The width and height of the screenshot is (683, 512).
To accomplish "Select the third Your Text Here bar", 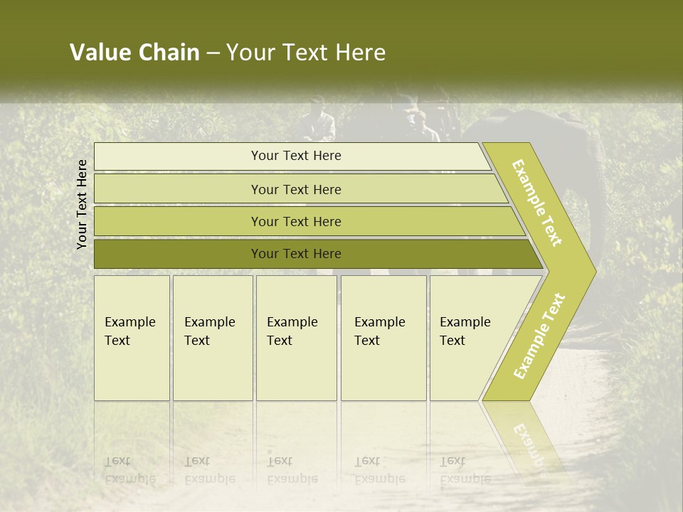I will coord(295,221).
